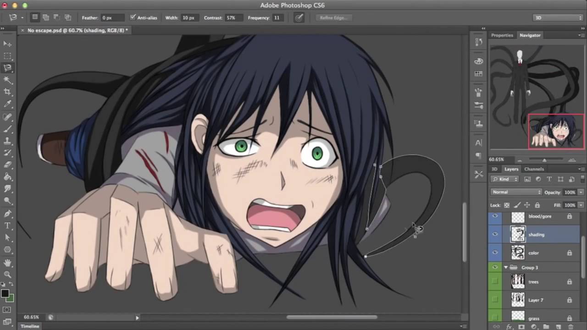Switch to the Navigator tab

pyautogui.click(x=530, y=35)
